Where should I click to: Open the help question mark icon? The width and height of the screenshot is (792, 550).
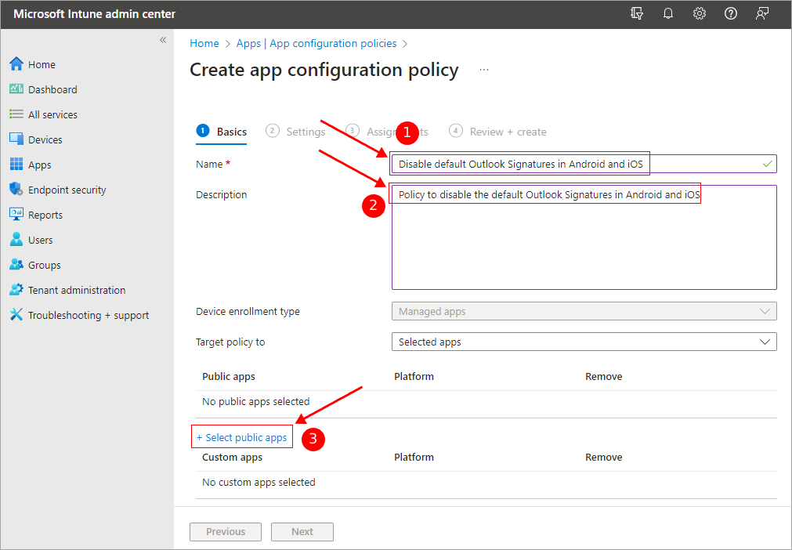pyautogui.click(x=731, y=13)
